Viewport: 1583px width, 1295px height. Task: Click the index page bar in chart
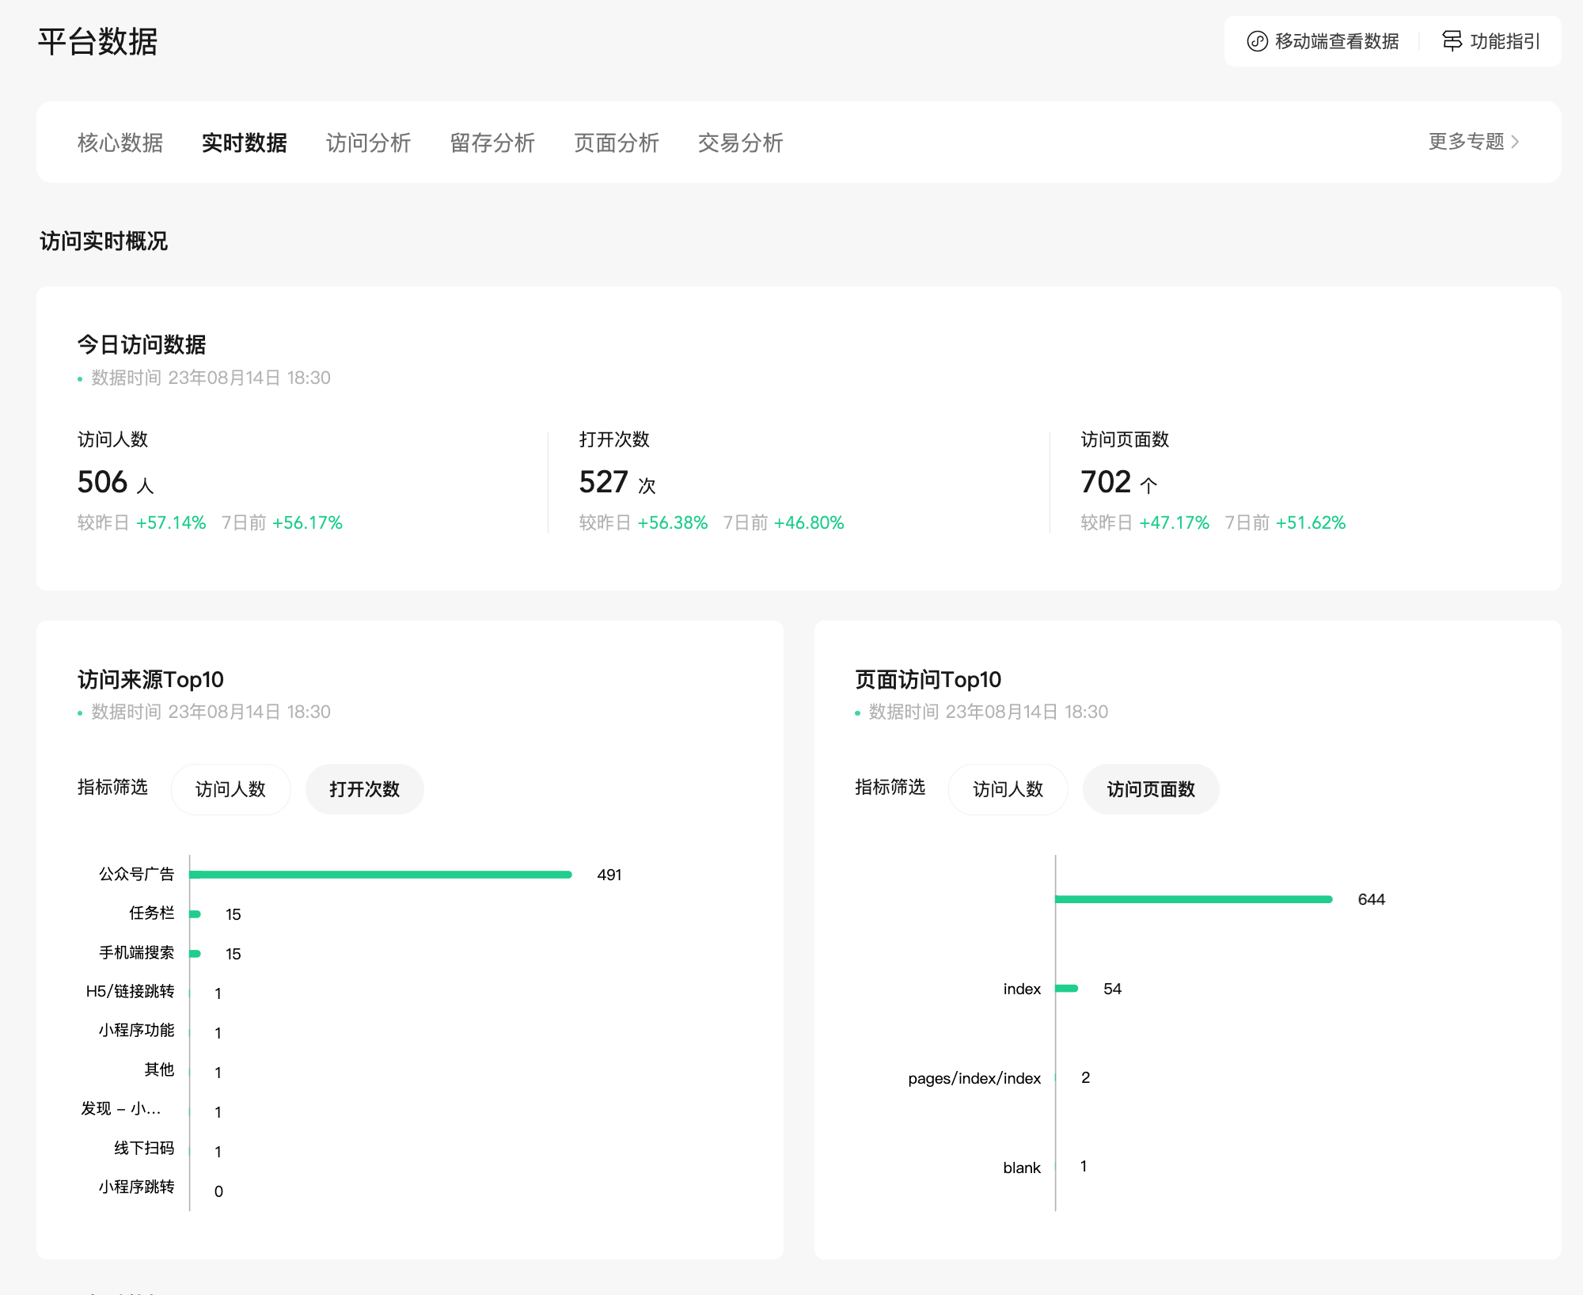1067,989
